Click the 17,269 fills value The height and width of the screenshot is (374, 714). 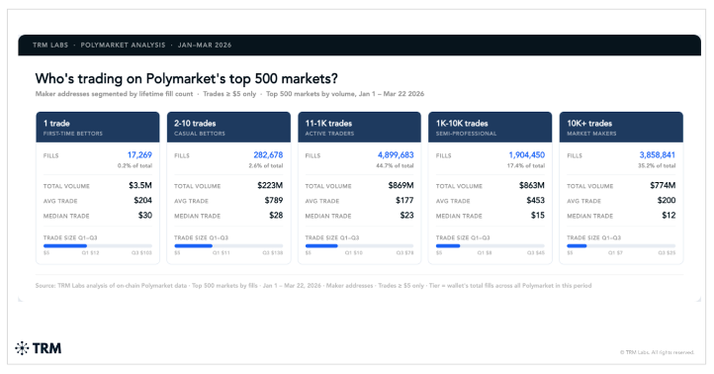click(x=139, y=155)
